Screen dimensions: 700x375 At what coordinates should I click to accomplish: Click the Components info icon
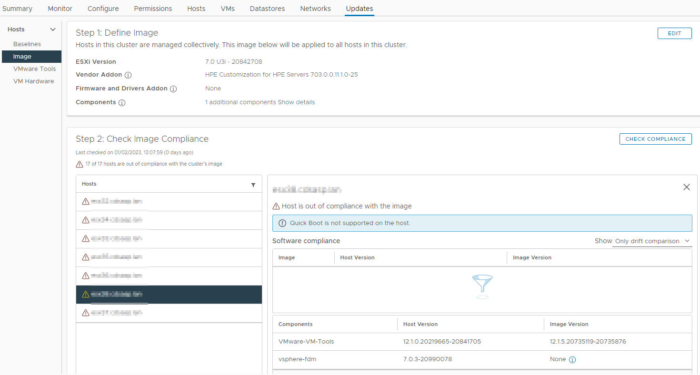point(122,103)
